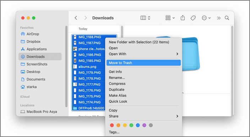Choose Rename... from context menu
Viewport: 250px width, 137px height.
[x=143, y=78]
